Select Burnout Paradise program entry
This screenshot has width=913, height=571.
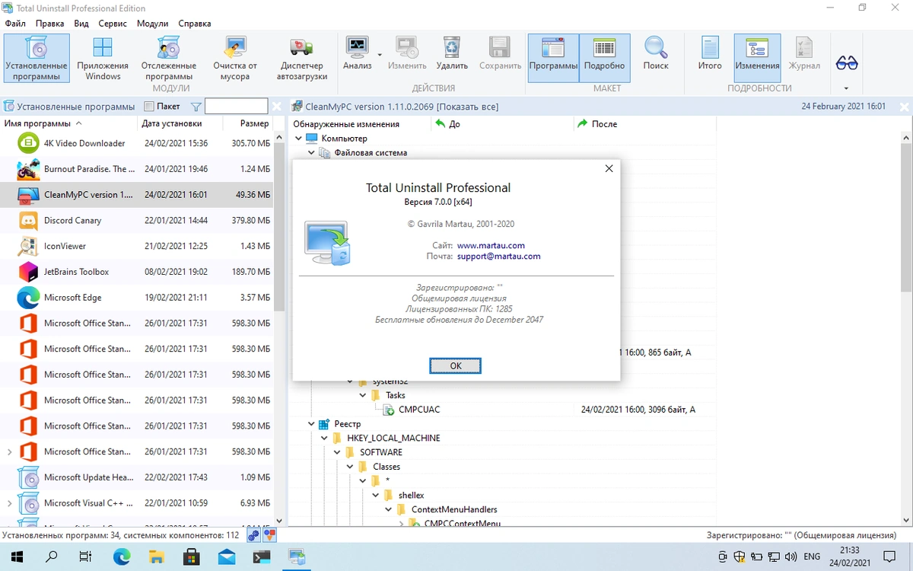[137, 169]
